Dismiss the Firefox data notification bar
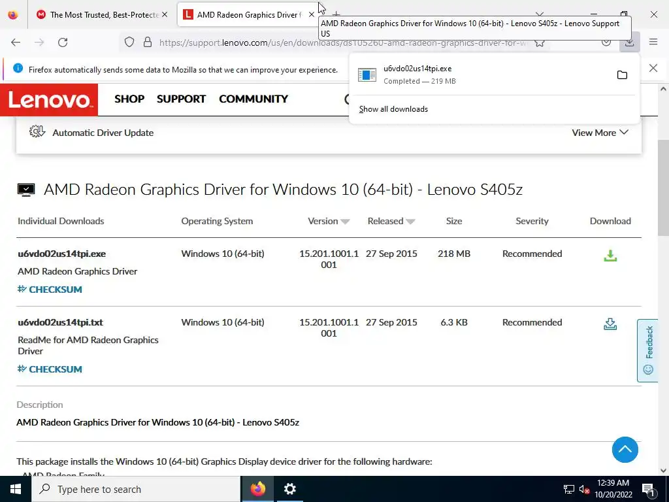This screenshot has height=502, width=669. click(x=653, y=68)
